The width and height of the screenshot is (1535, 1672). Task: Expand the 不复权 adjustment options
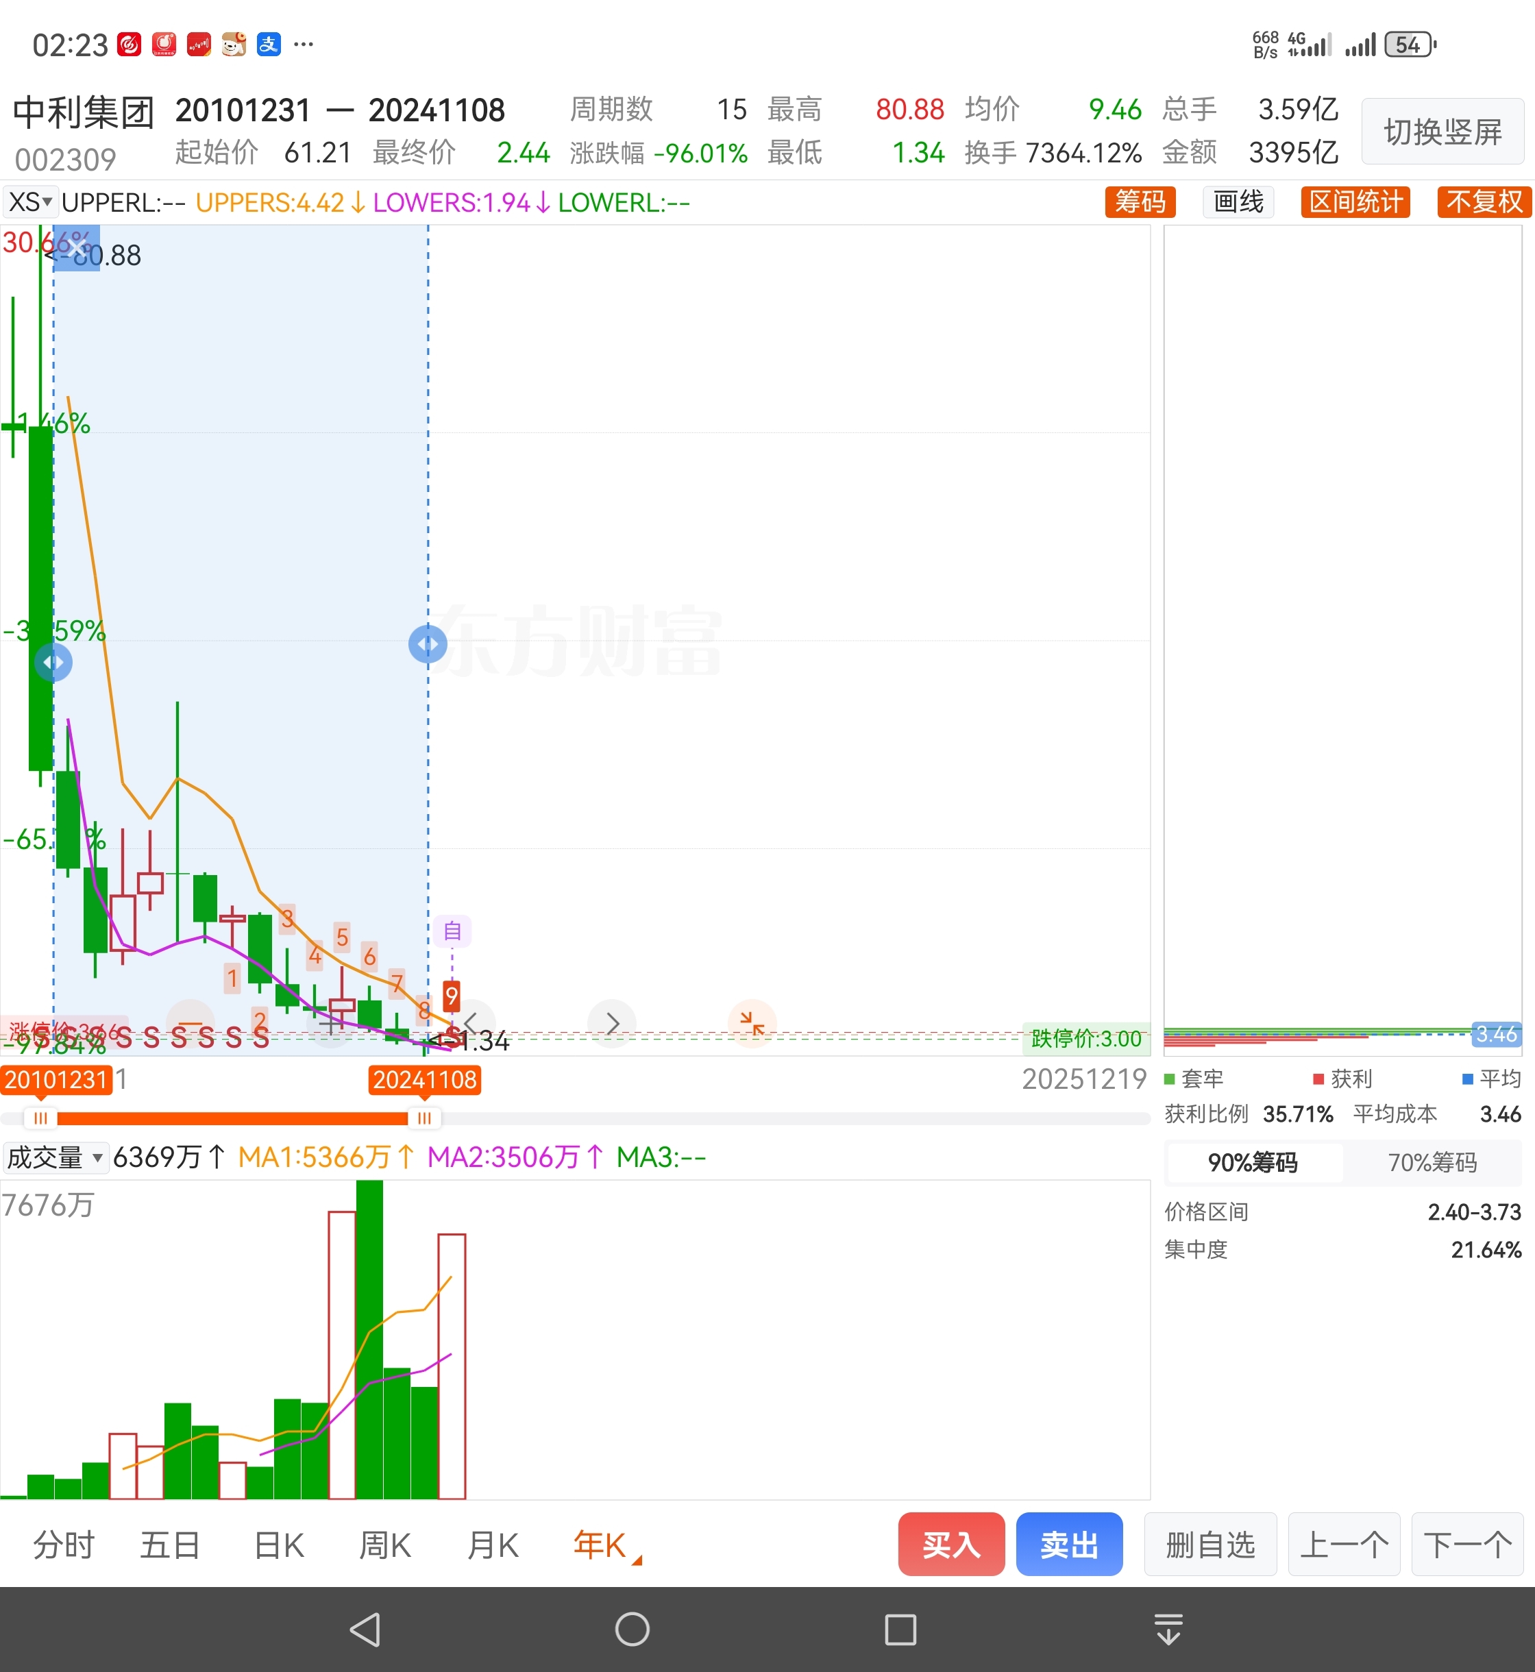tap(1484, 202)
